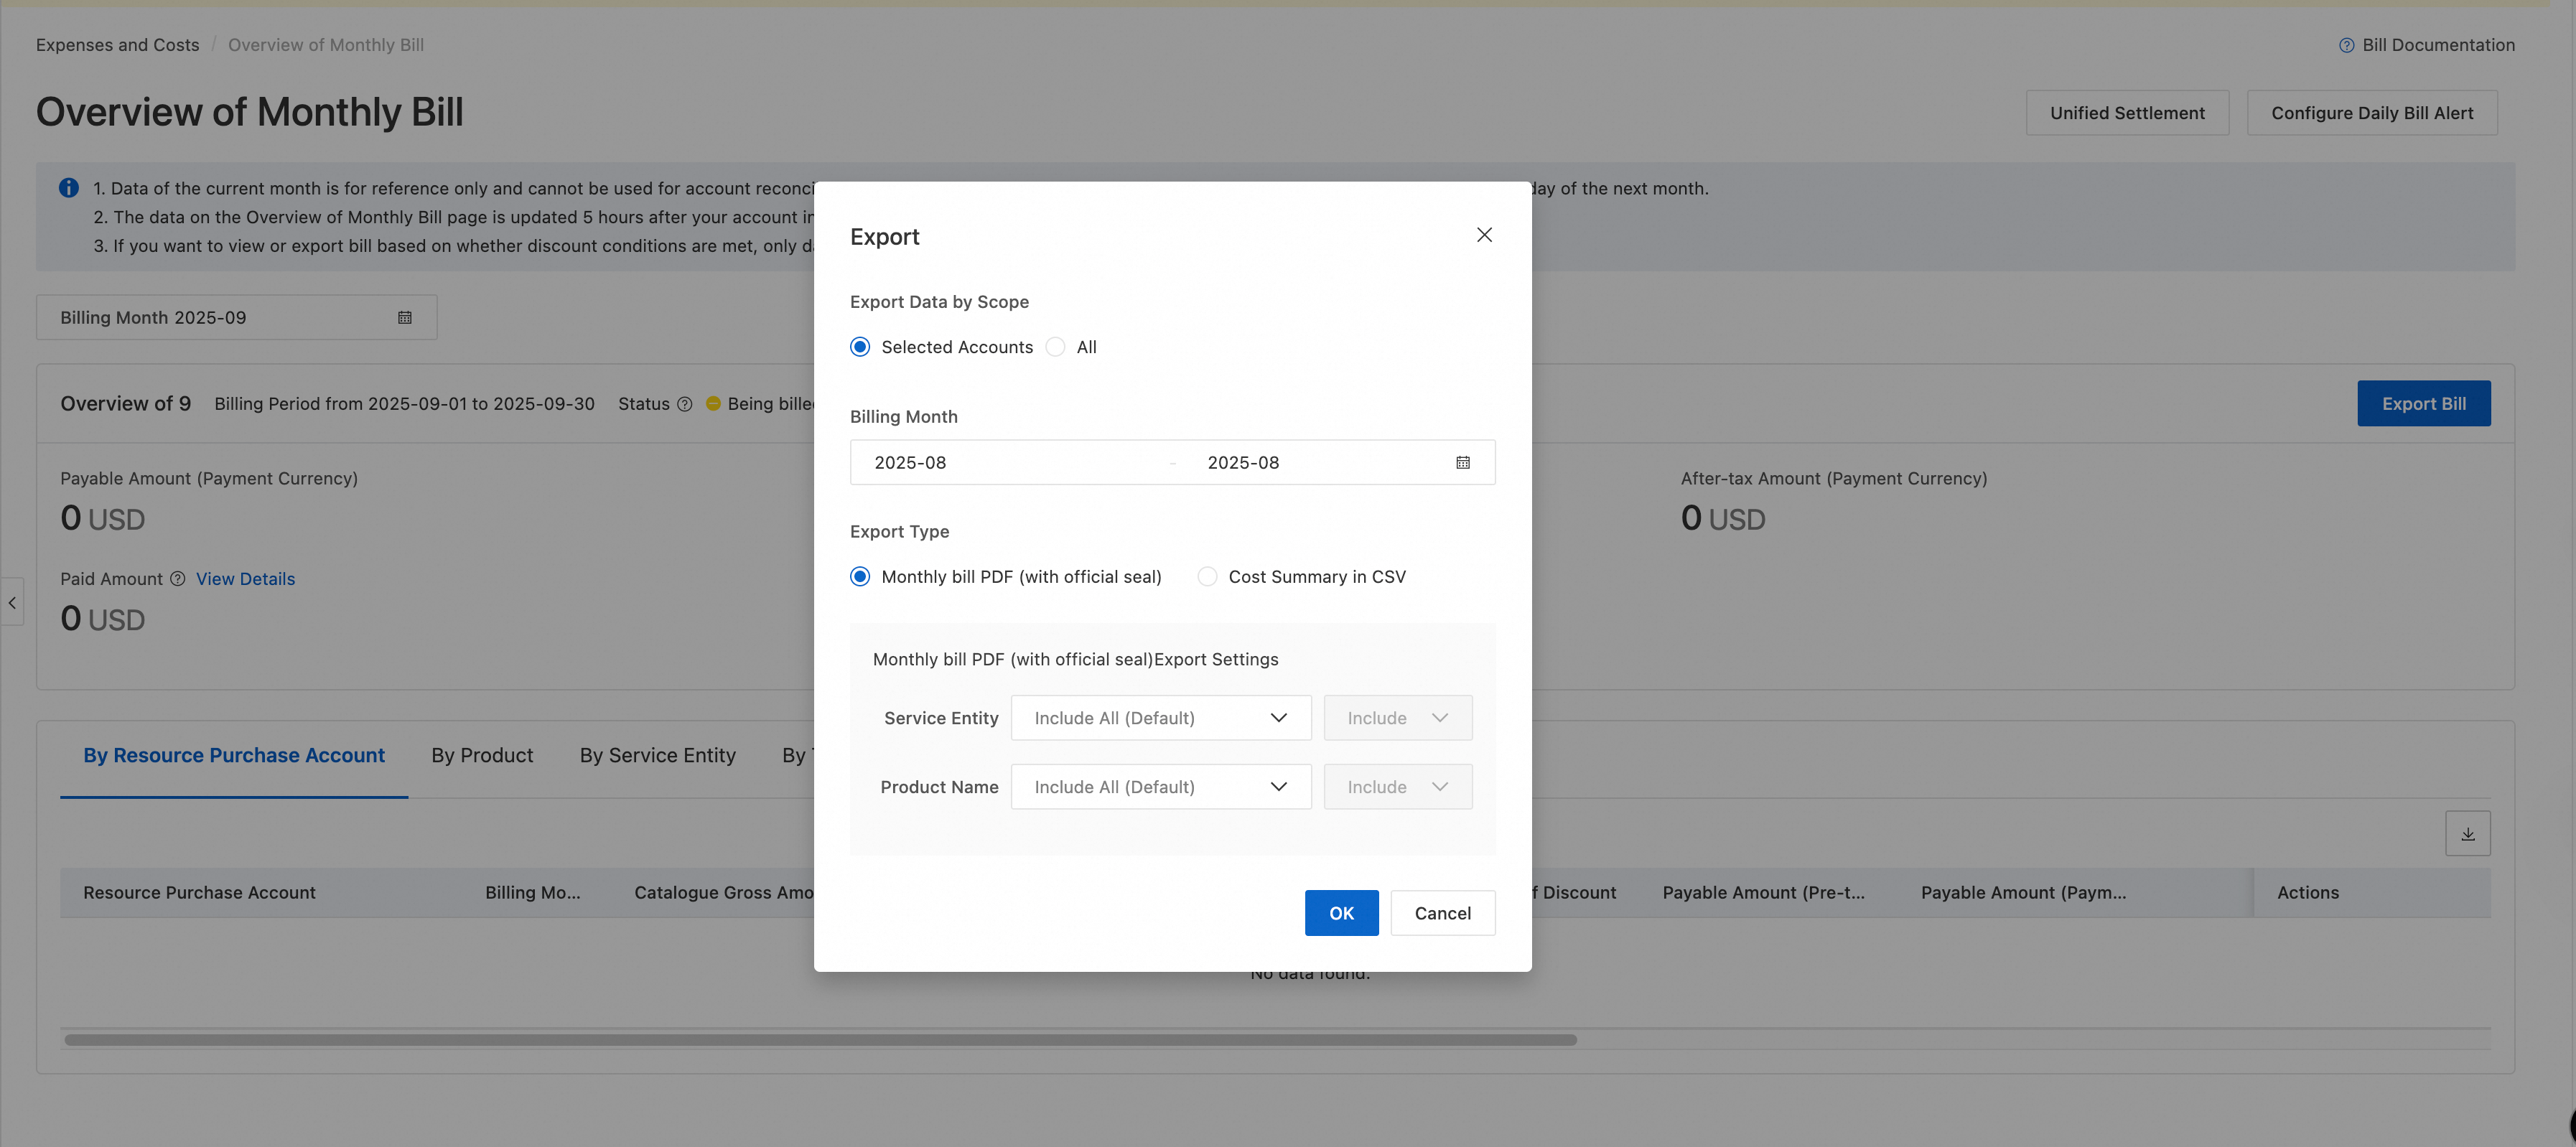Image resolution: width=2576 pixels, height=1147 pixels.
Task: Click the blue info icon in notice banner
Action: (69, 188)
